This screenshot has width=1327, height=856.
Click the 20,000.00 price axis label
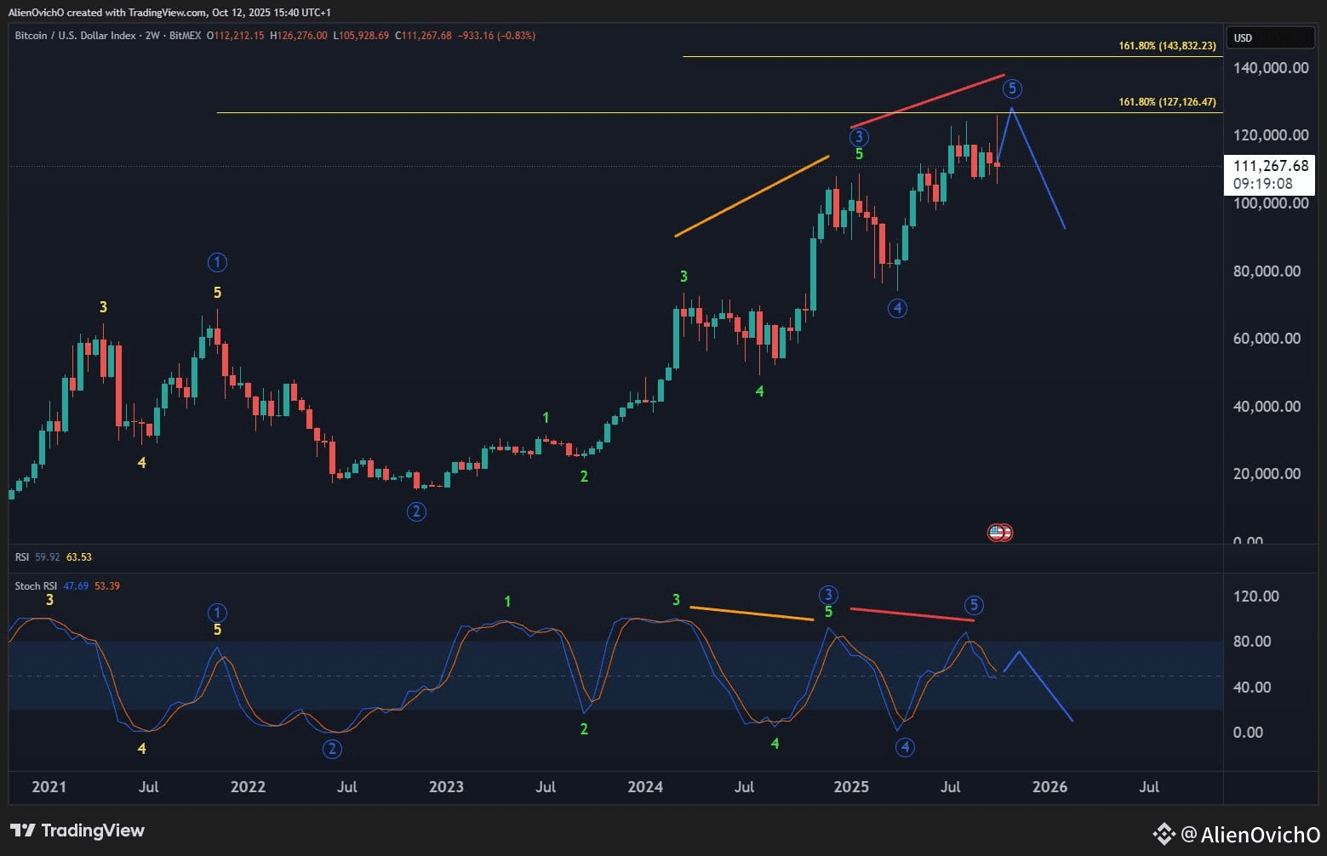pos(1267,474)
